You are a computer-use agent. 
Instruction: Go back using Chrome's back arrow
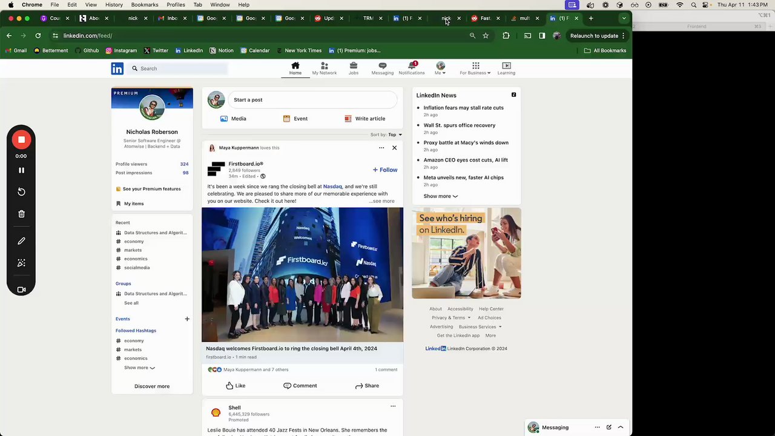pyautogui.click(x=9, y=36)
